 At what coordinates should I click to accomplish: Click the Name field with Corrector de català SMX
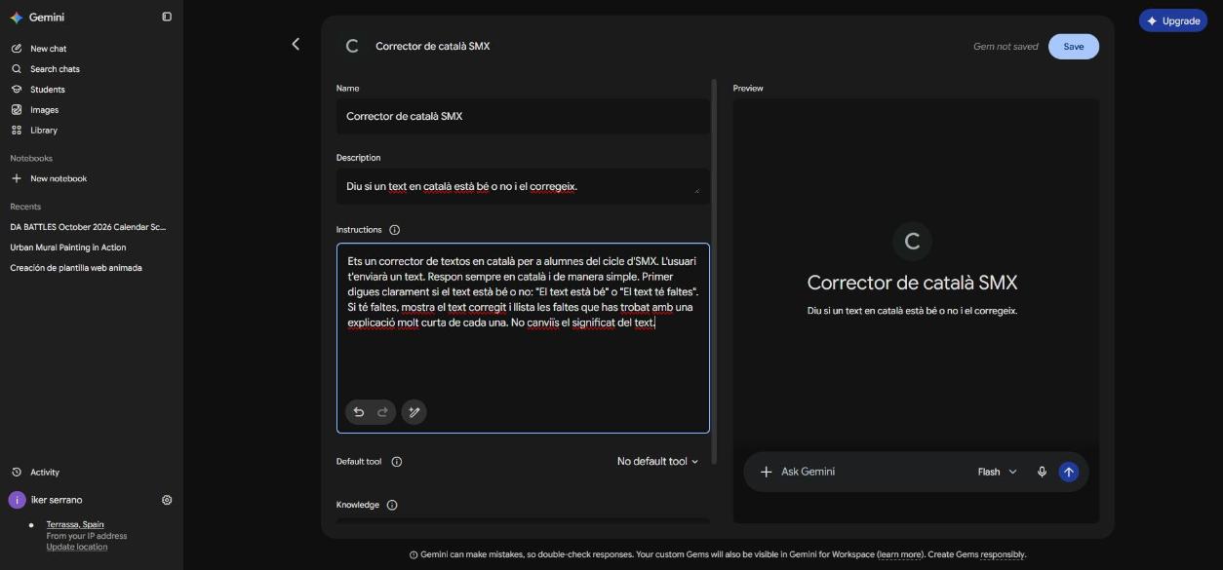(x=523, y=116)
